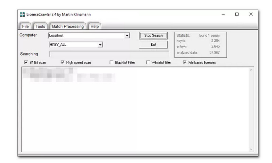The width and height of the screenshot is (272, 163).
Task: Click the Searching progress field
Action: [x=109, y=54]
